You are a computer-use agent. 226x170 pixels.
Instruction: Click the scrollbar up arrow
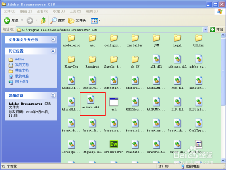tap(223, 35)
